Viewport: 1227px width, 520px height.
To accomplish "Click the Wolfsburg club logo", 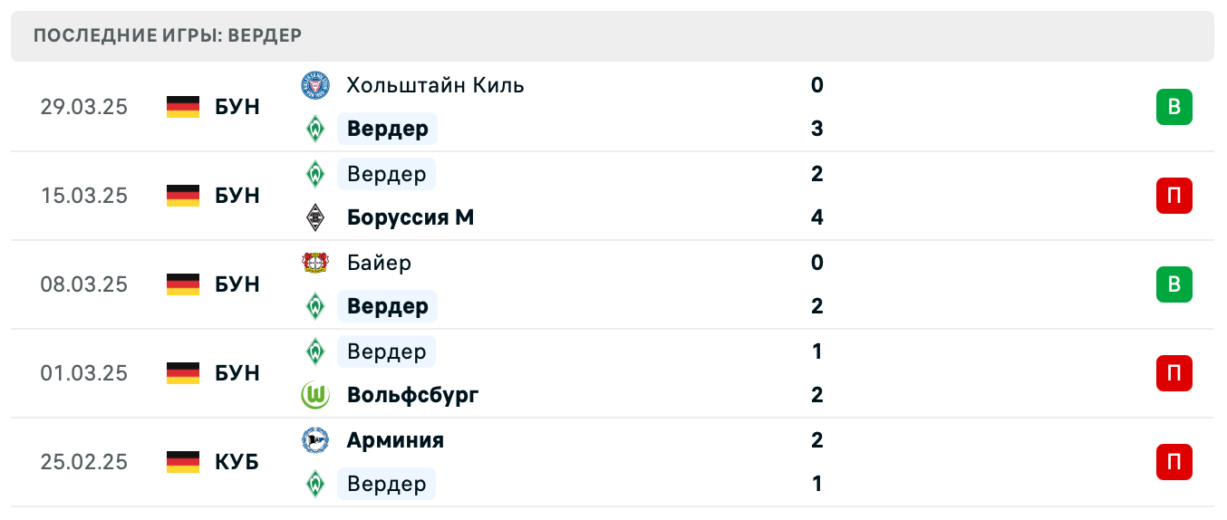I will [x=314, y=395].
